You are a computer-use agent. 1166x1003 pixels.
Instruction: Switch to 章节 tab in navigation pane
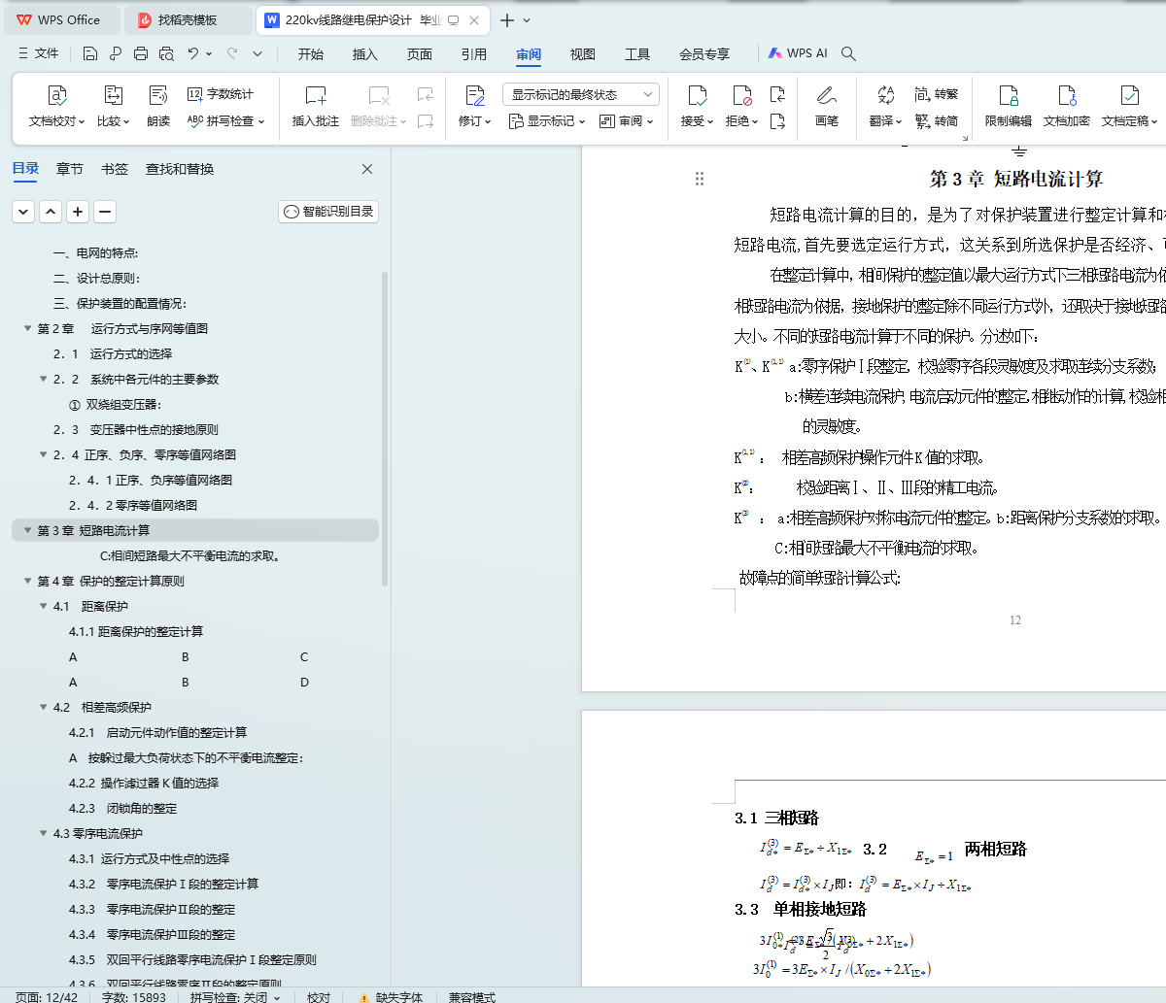click(x=70, y=169)
